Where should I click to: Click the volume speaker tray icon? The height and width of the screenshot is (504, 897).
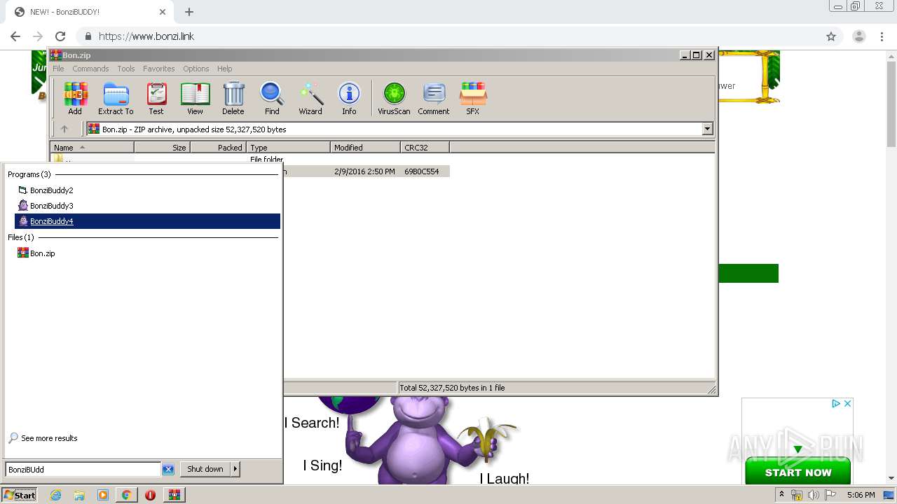pyautogui.click(x=814, y=495)
